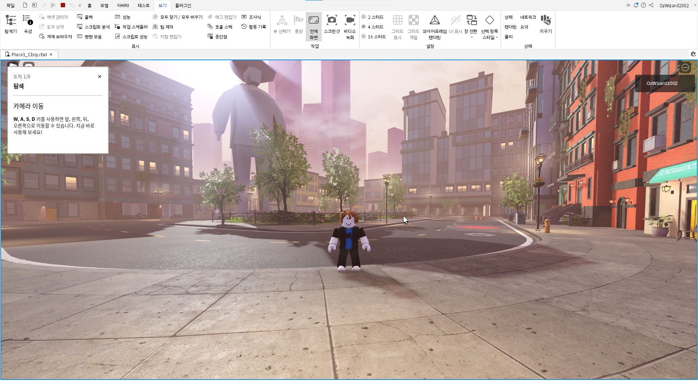Image resolution: width=698 pixels, height=385 pixels.
Task: Show the 성능 performance stats
Action: click(x=123, y=17)
